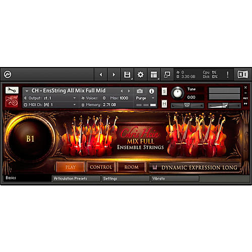Viewport: 252px width, 252px height.
Task: Click the Tune knob
Action: pyautogui.click(x=177, y=93)
